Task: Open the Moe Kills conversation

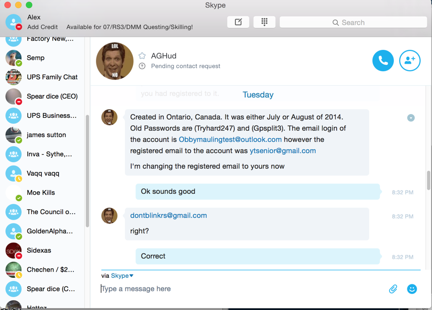Action: click(x=42, y=193)
